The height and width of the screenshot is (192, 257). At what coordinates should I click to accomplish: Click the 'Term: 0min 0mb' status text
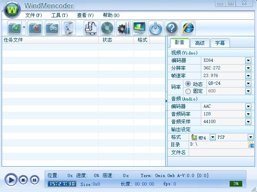158,175
